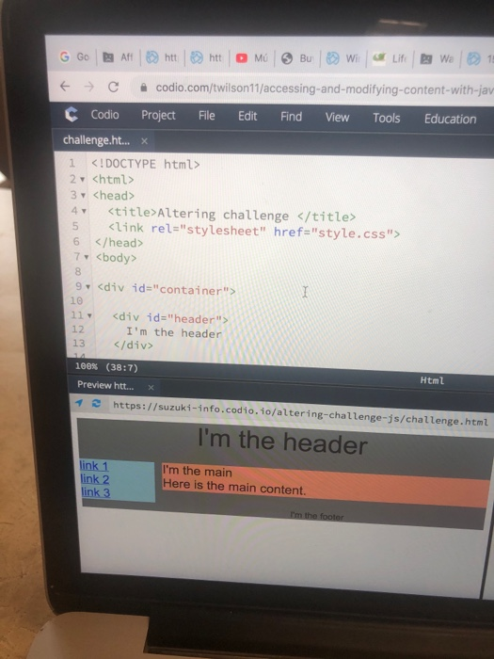Open the Project menu
Screen dimensions: 494x659
(x=158, y=115)
